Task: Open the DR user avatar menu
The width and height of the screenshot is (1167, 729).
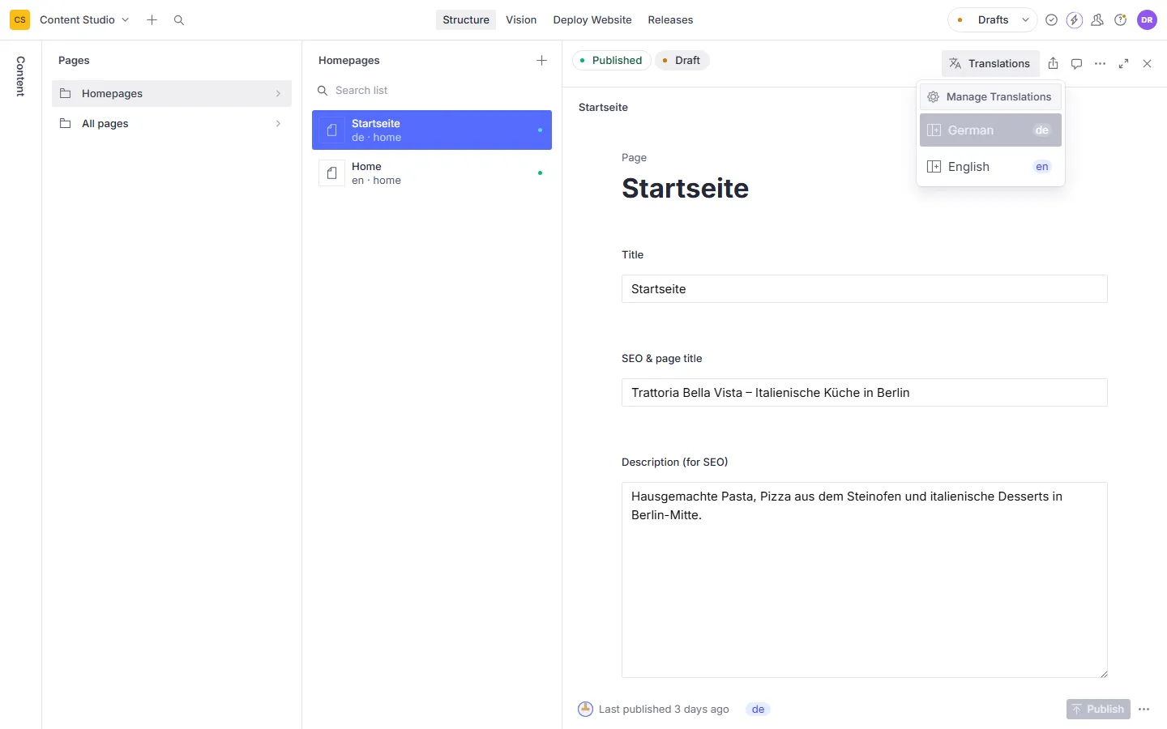Action: pyautogui.click(x=1147, y=19)
